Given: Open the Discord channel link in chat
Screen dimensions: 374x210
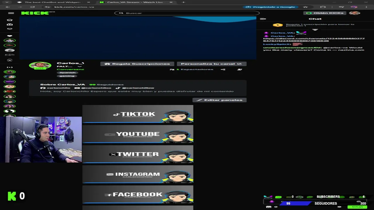Looking at the screenshot, I should coord(314,40).
